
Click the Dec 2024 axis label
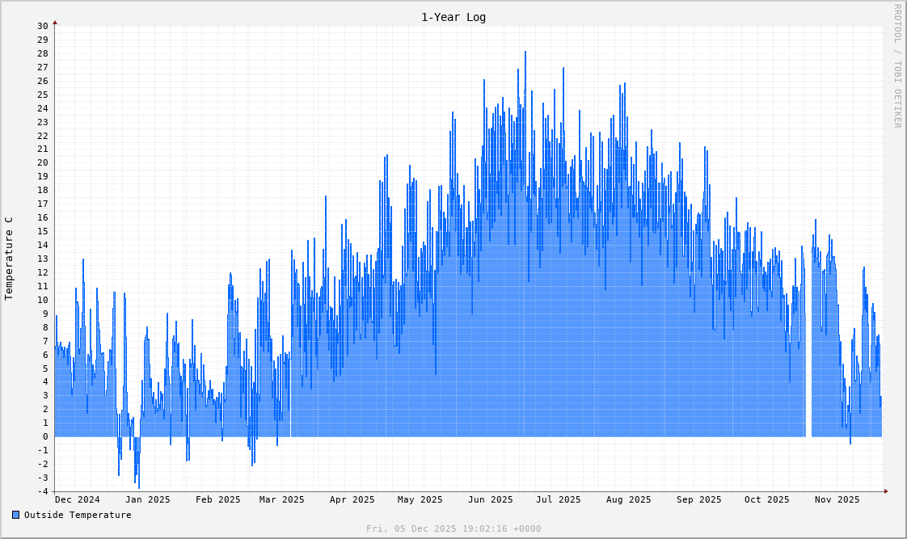(79, 499)
